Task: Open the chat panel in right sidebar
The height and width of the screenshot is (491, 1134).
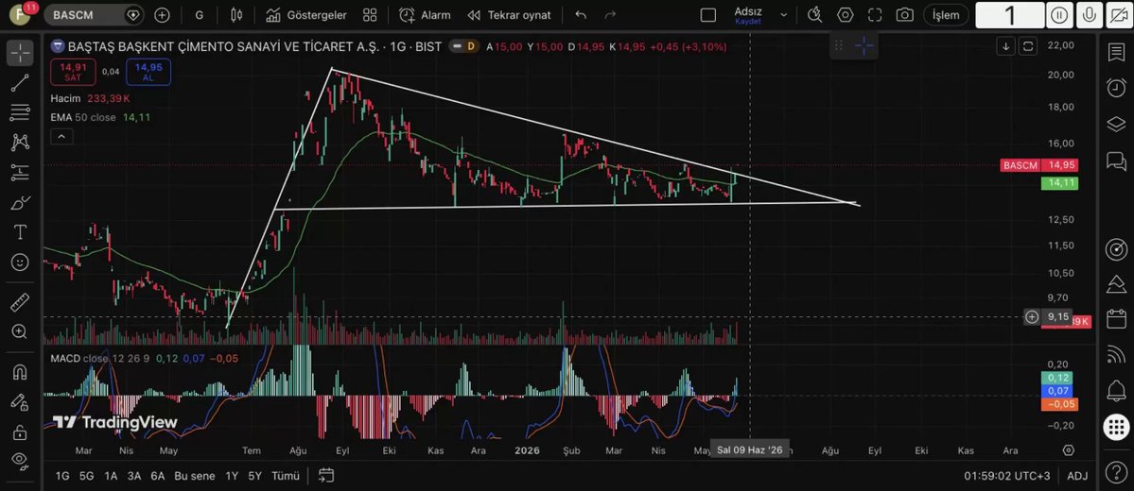Action: pyautogui.click(x=1116, y=161)
